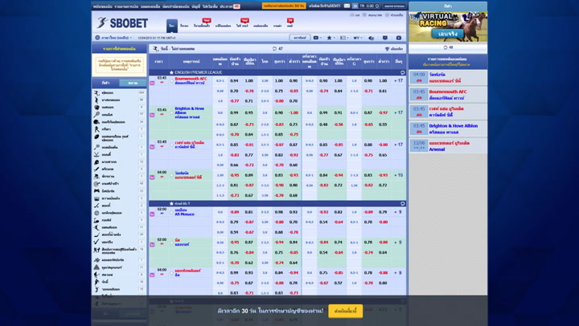
Task: Click the basketball player icon in sports list
Action: [x=96, y=100]
